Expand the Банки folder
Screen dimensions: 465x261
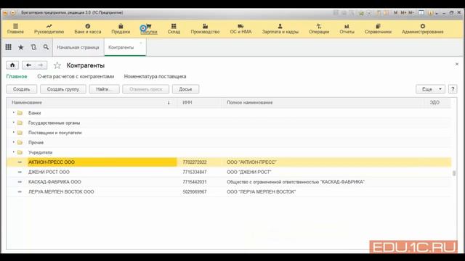tap(13, 113)
